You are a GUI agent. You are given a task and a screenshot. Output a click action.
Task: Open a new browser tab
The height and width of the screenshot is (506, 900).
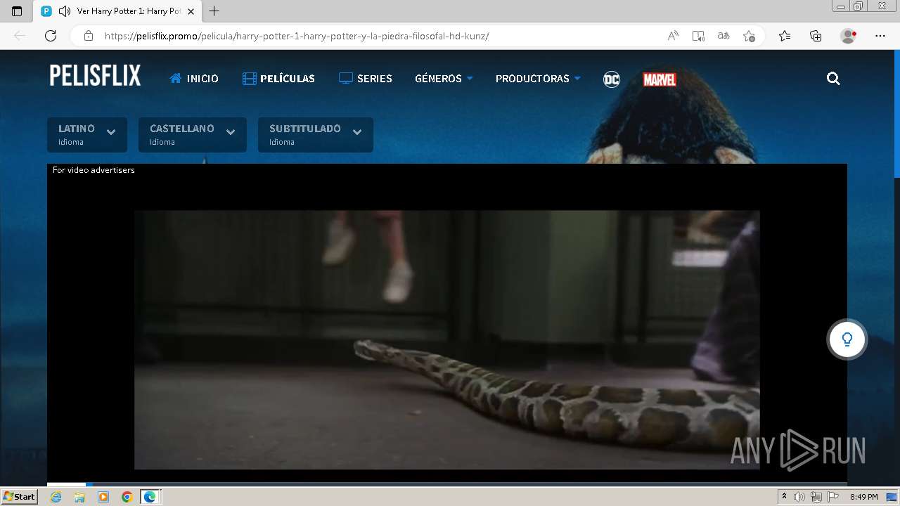tap(214, 11)
